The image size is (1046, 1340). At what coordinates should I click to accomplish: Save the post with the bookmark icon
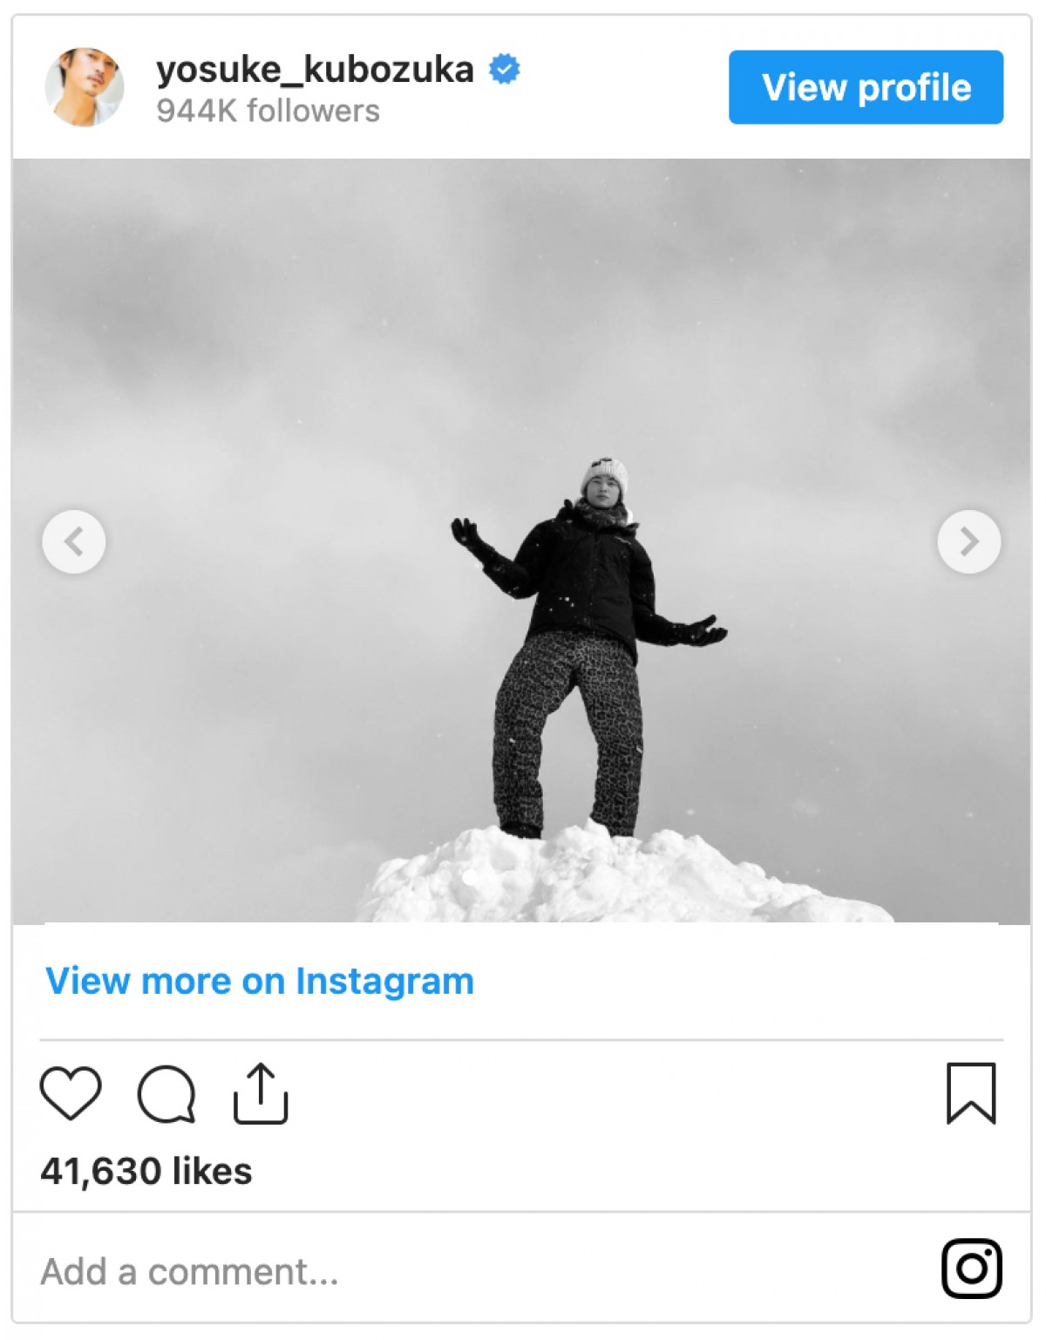971,1093
